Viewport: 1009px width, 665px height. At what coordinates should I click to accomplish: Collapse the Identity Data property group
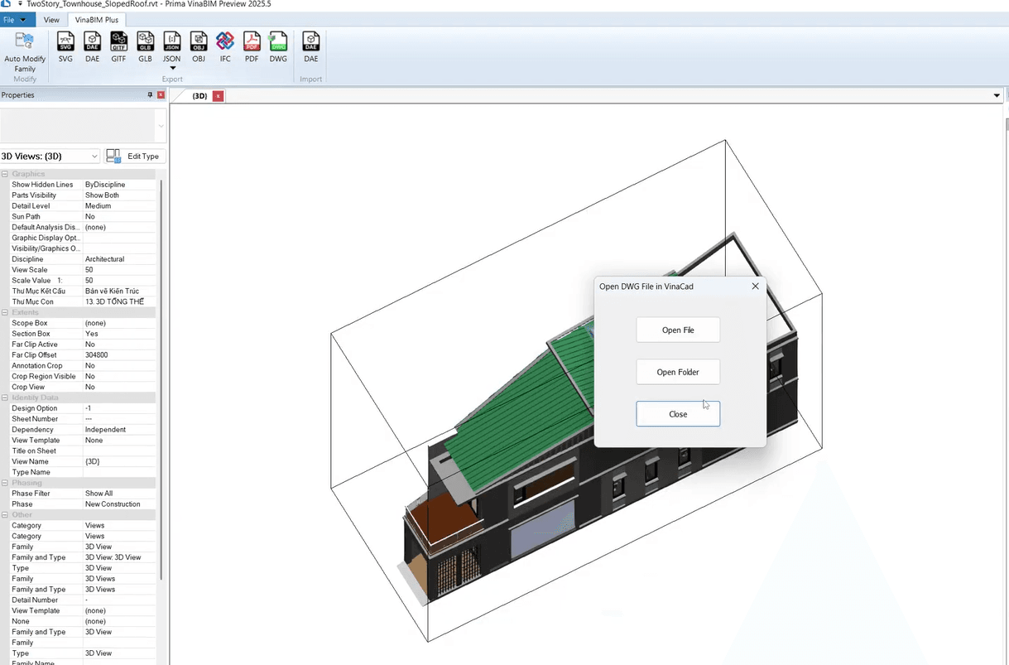(x=5, y=398)
